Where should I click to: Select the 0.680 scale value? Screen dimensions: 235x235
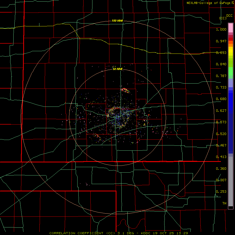[221, 99]
